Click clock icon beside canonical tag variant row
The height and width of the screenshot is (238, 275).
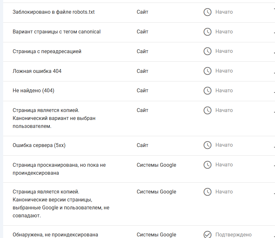tap(207, 32)
